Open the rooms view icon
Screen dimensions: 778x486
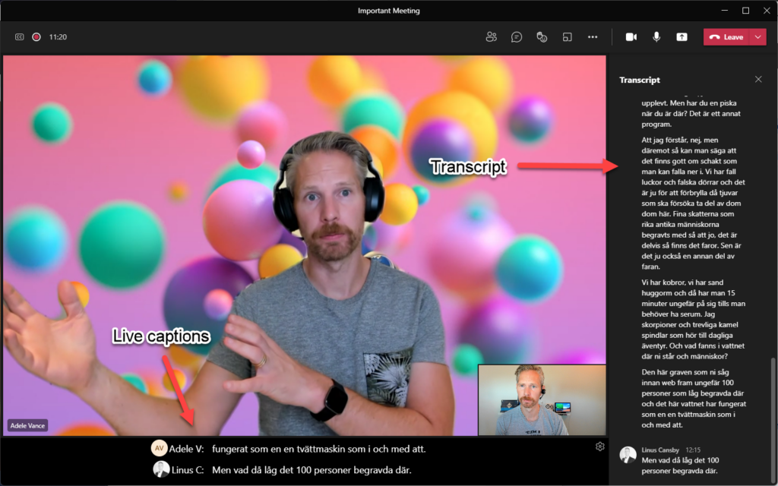coord(567,37)
